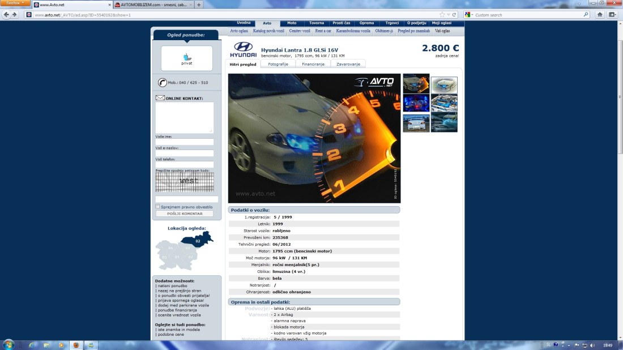Open the Oprema menu item
Viewport: 623px width, 350px height.
click(x=366, y=23)
